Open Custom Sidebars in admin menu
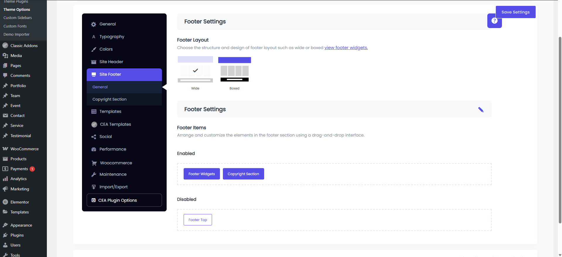 (x=18, y=18)
